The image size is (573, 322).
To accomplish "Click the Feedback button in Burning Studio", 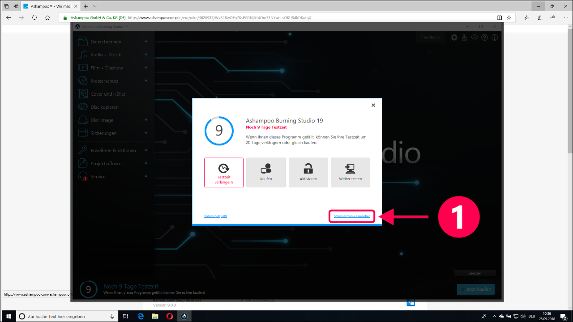I will 431,38.
